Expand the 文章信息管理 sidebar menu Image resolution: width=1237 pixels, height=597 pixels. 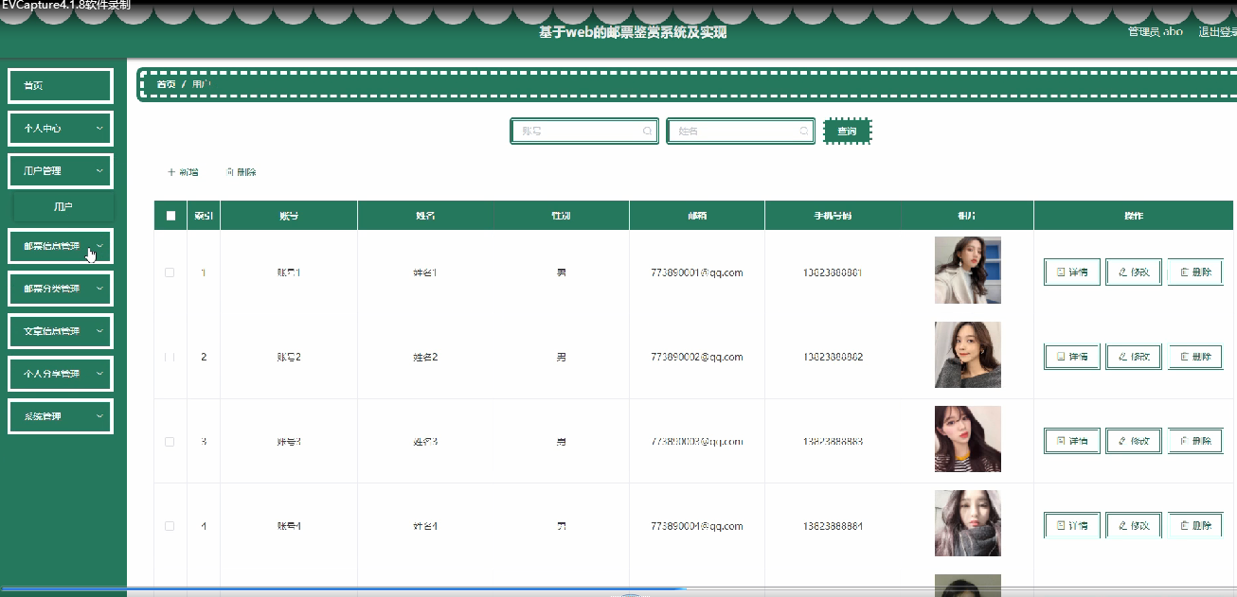[x=61, y=331]
